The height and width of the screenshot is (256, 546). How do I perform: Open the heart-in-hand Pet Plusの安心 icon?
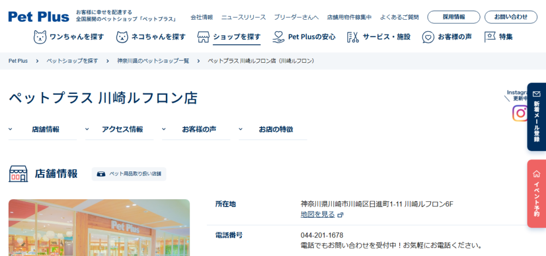click(x=278, y=37)
